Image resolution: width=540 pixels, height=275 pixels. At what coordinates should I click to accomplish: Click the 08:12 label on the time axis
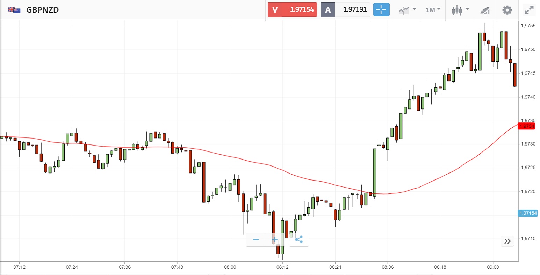pyautogui.click(x=282, y=267)
